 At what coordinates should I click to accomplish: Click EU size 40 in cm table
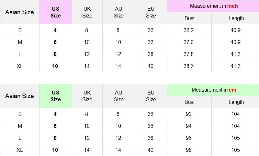151,150
